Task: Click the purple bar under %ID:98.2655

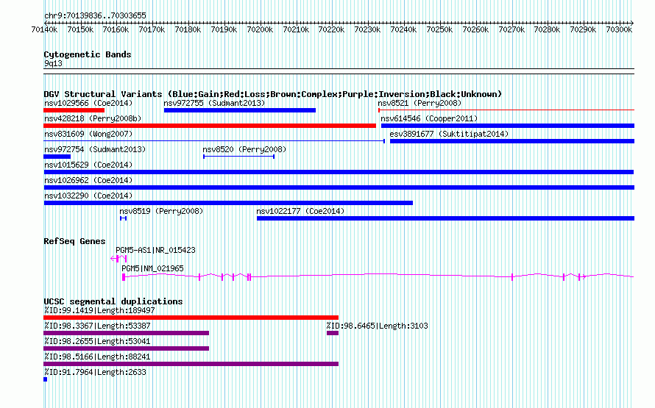Action: [126, 348]
